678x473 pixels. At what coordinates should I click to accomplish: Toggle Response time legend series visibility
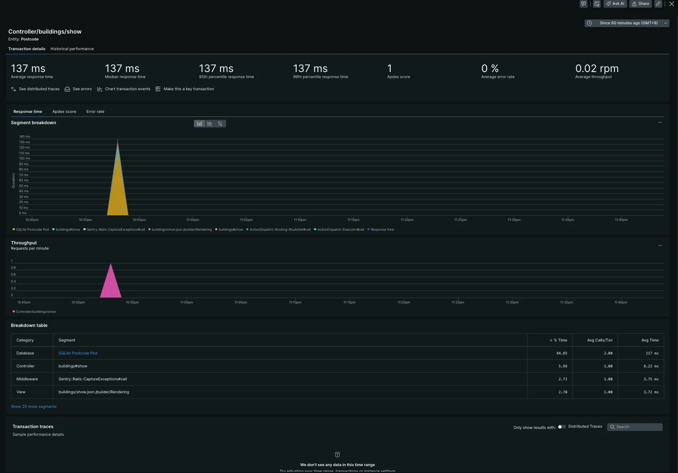382,229
